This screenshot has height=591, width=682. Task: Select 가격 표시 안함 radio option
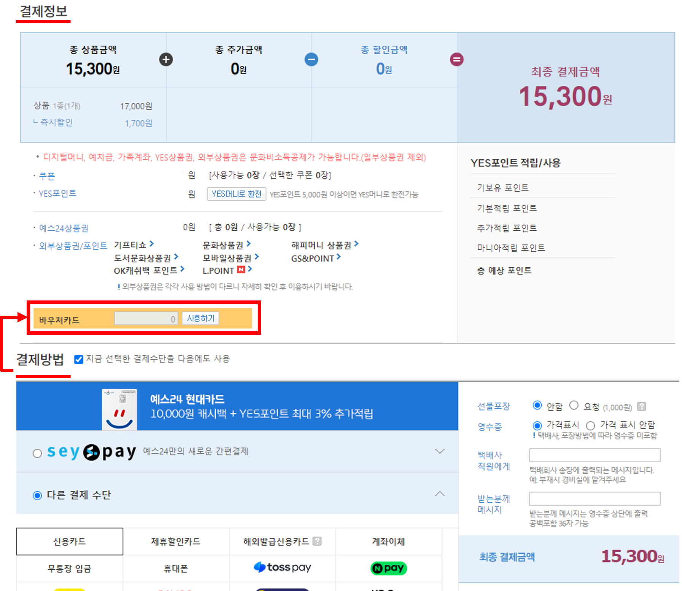590,425
